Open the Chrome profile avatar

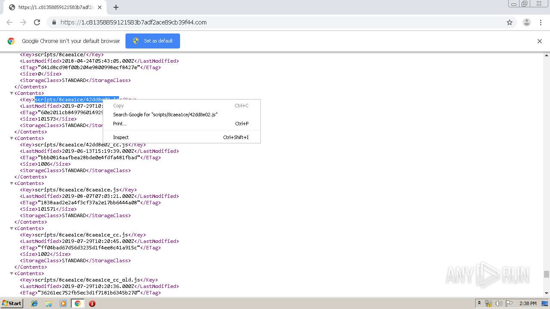[x=527, y=22]
